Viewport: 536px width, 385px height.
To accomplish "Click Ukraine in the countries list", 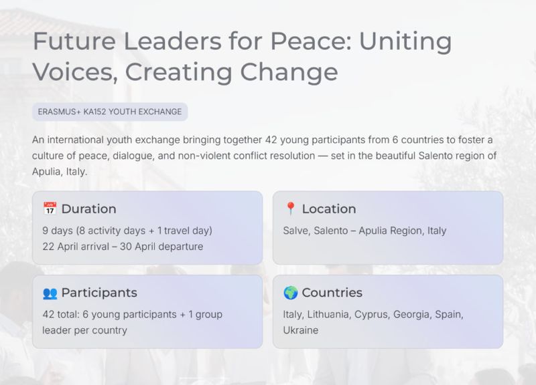I will click(301, 330).
